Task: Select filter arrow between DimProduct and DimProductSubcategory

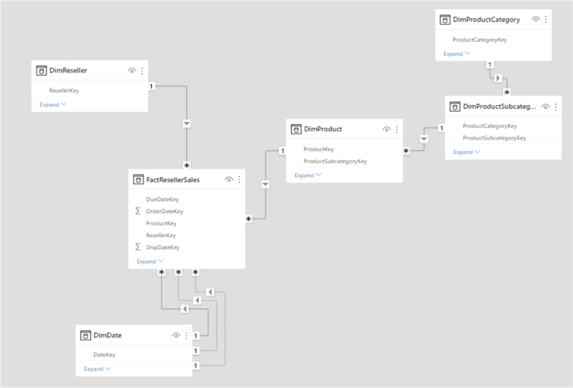Action: point(424,139)
